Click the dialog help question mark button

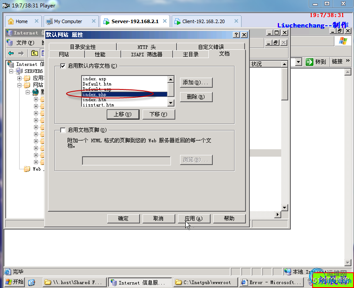236,34
